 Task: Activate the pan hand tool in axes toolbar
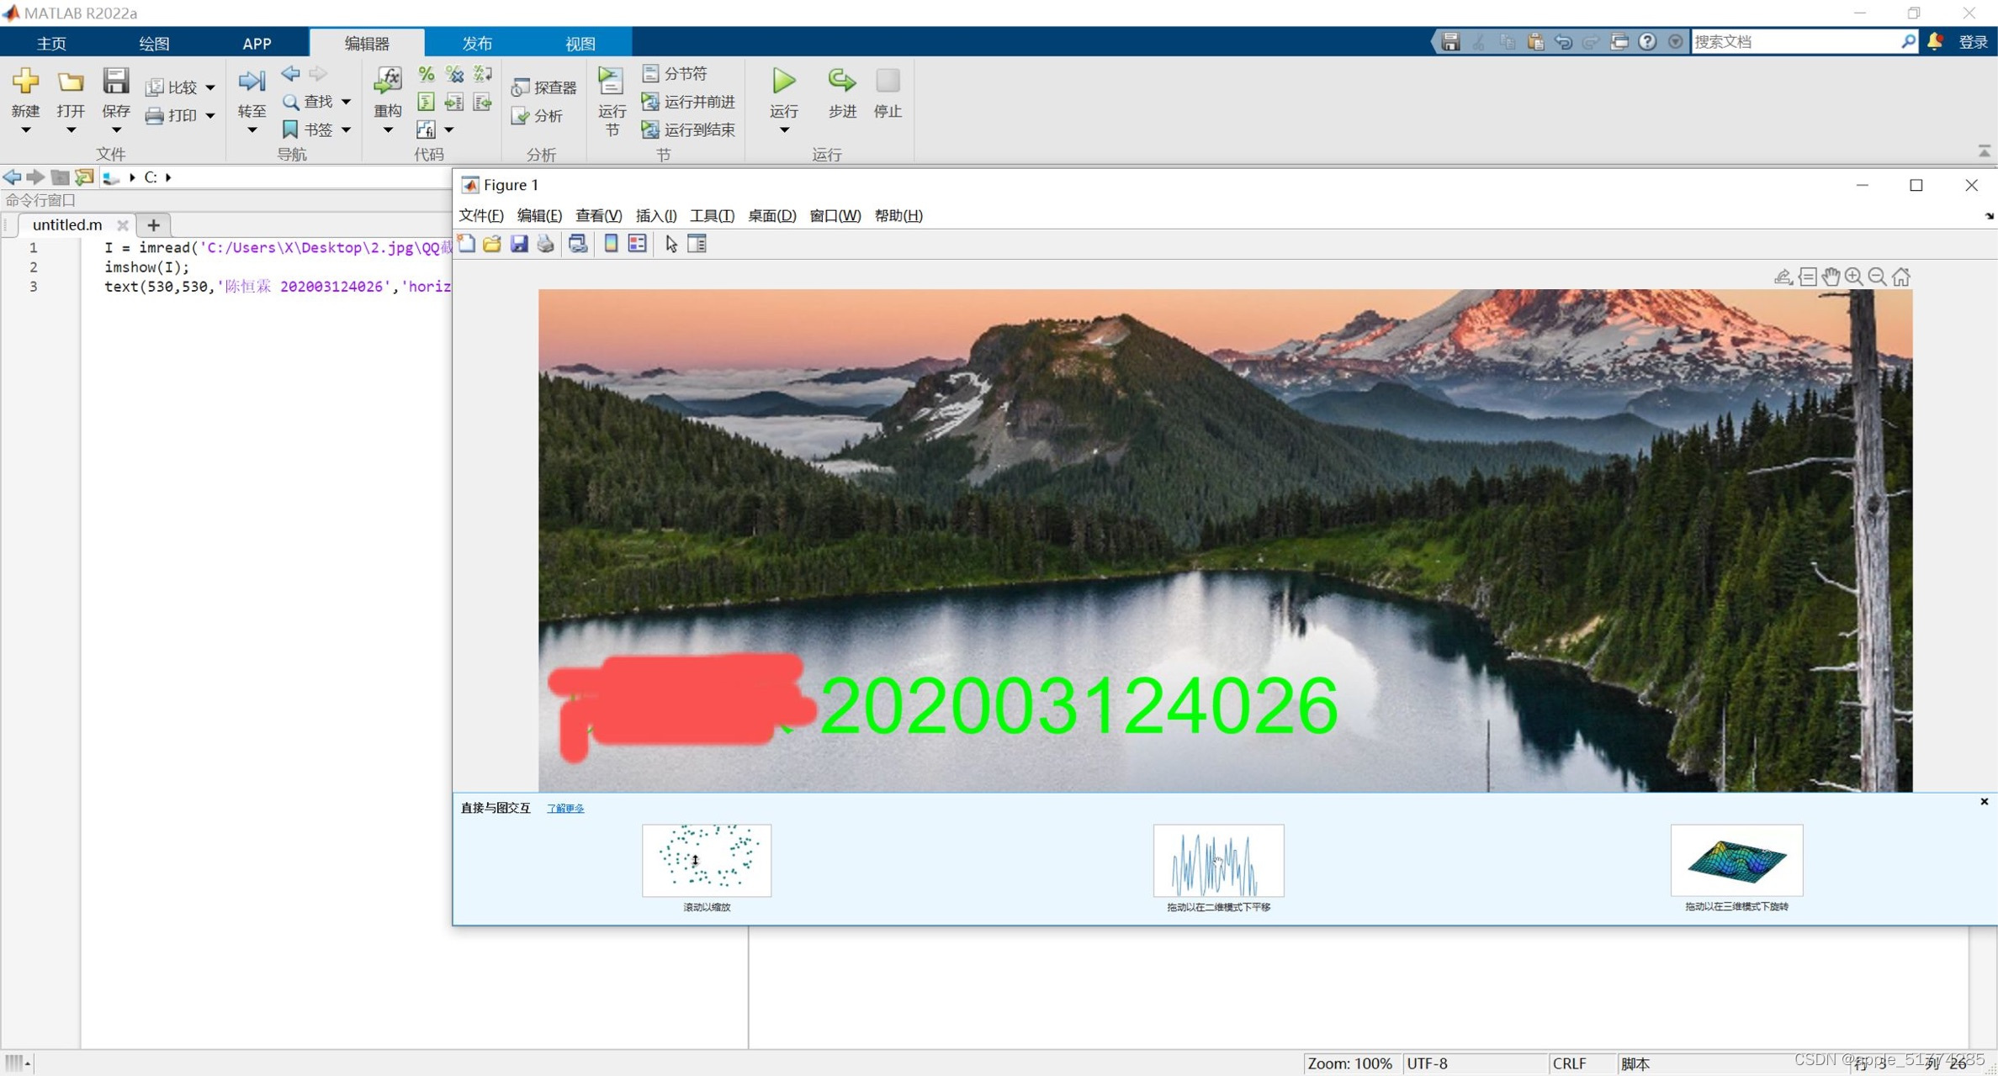1831,277
